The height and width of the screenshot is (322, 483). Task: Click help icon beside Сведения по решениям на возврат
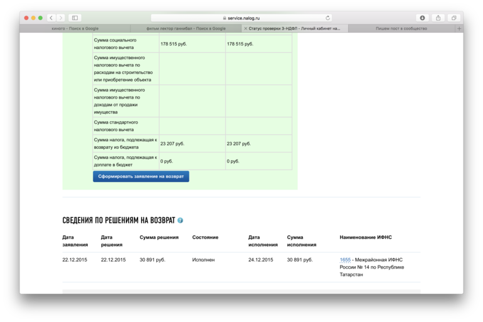pyautogui.click(x=180, y=221)
